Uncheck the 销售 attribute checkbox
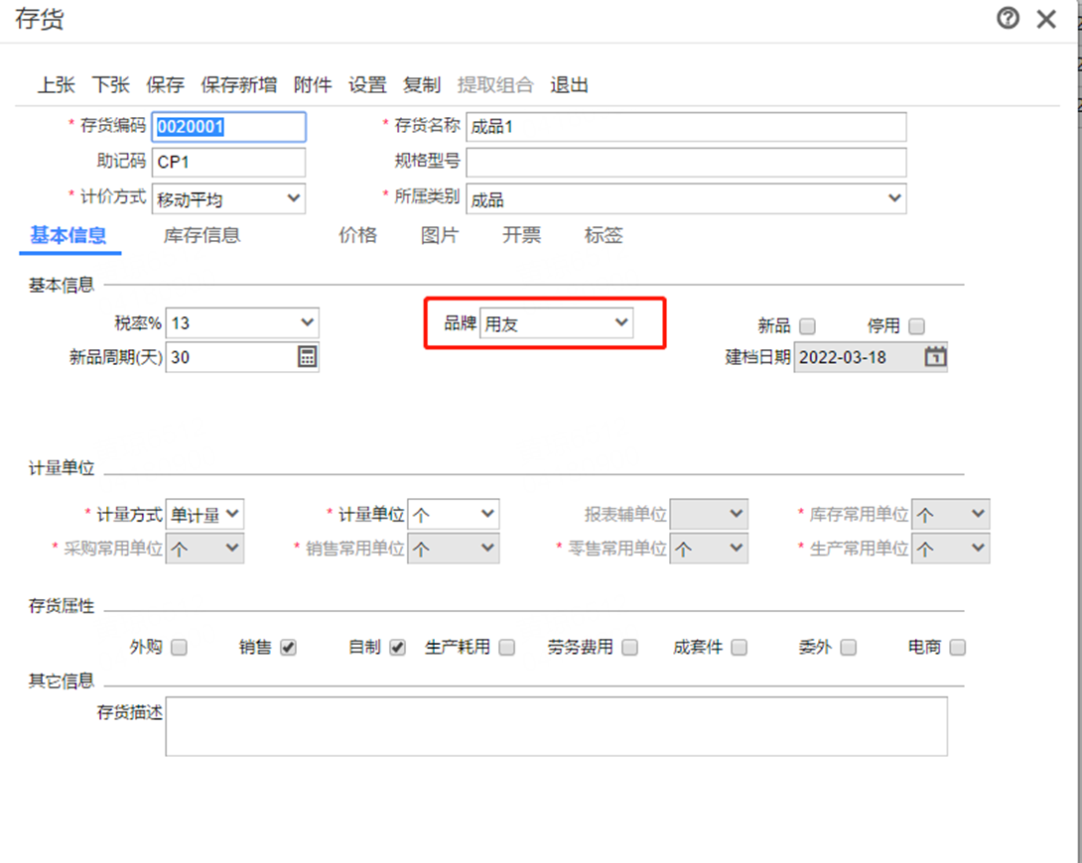 tap(288, 647)
